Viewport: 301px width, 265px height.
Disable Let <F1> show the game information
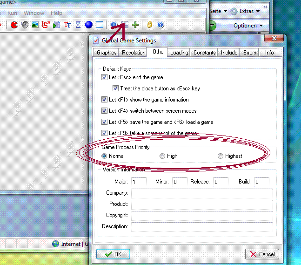[105, 100]
